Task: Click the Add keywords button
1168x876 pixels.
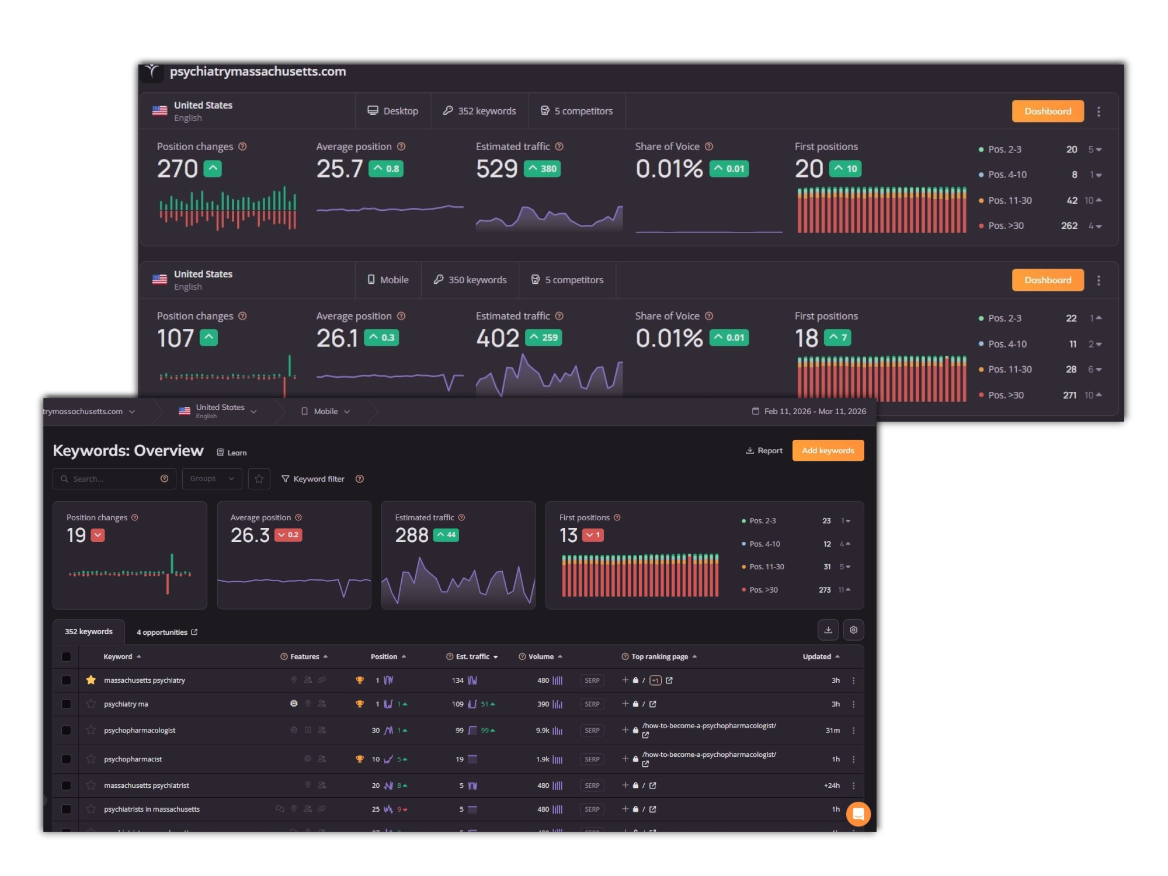Action: point(828,450)
